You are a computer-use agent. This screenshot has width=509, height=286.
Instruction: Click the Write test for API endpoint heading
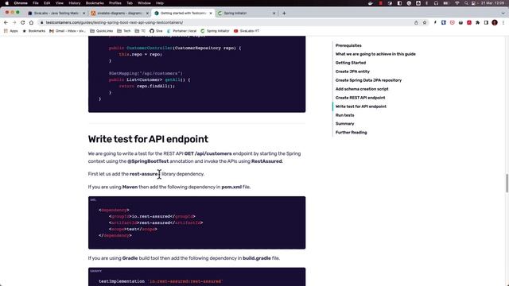point(148,139)
